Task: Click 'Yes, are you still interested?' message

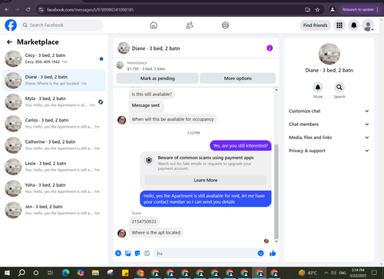Action: [x=240, y=145]
